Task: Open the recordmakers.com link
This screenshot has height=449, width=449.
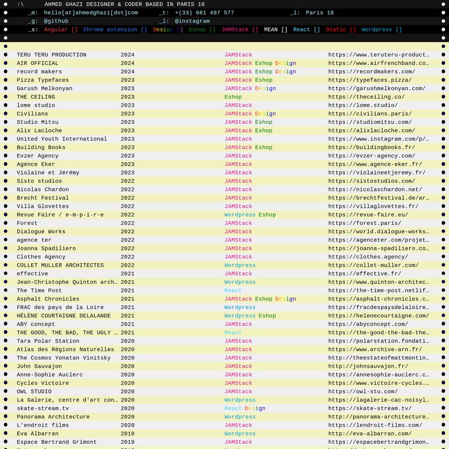Action: [371, 71]
